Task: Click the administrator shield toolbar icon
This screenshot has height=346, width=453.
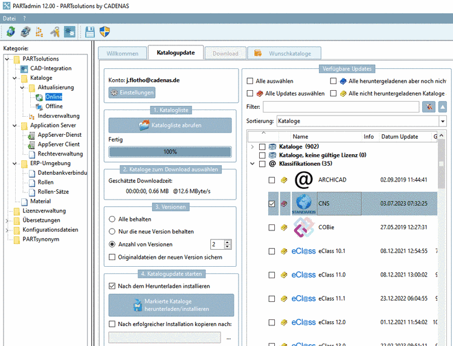Action: (x=104, y=31)
